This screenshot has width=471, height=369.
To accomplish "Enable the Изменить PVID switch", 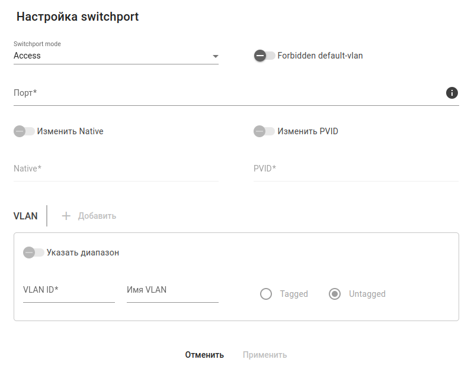I will pos(264,131).
